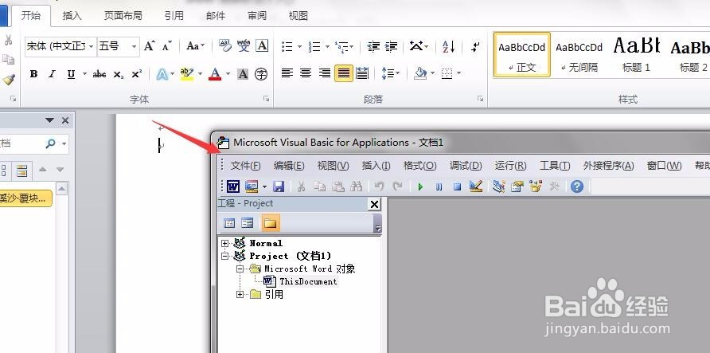Run the macro with the green play icon
This screenshot has width=710, height=353.
(420, 186)
